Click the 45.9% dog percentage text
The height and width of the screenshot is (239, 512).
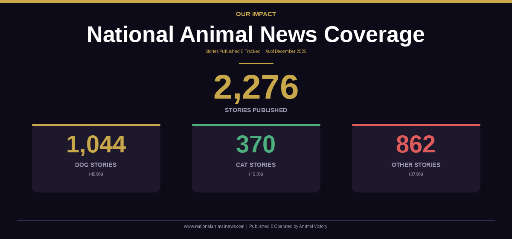96,174
